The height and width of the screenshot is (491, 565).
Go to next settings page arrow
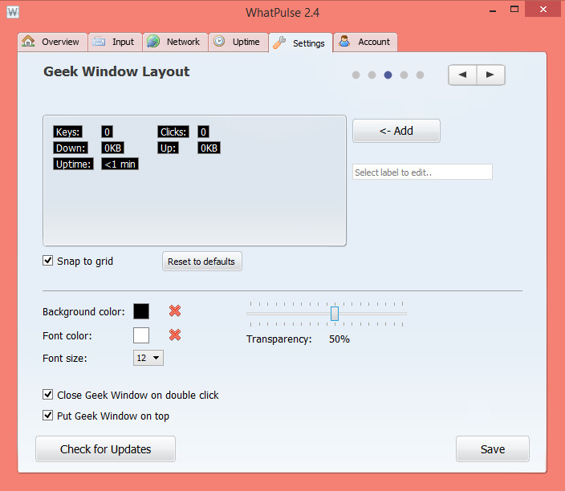coord(490,75)
